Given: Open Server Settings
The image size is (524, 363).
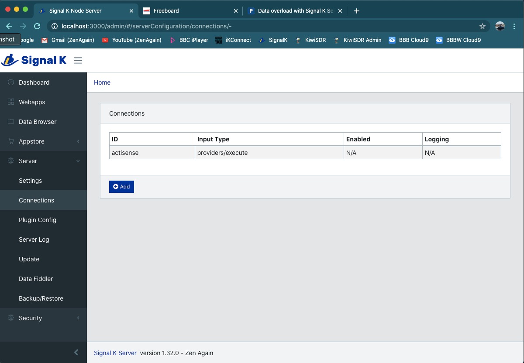Looking at the screenshot, I should [43, 181].
